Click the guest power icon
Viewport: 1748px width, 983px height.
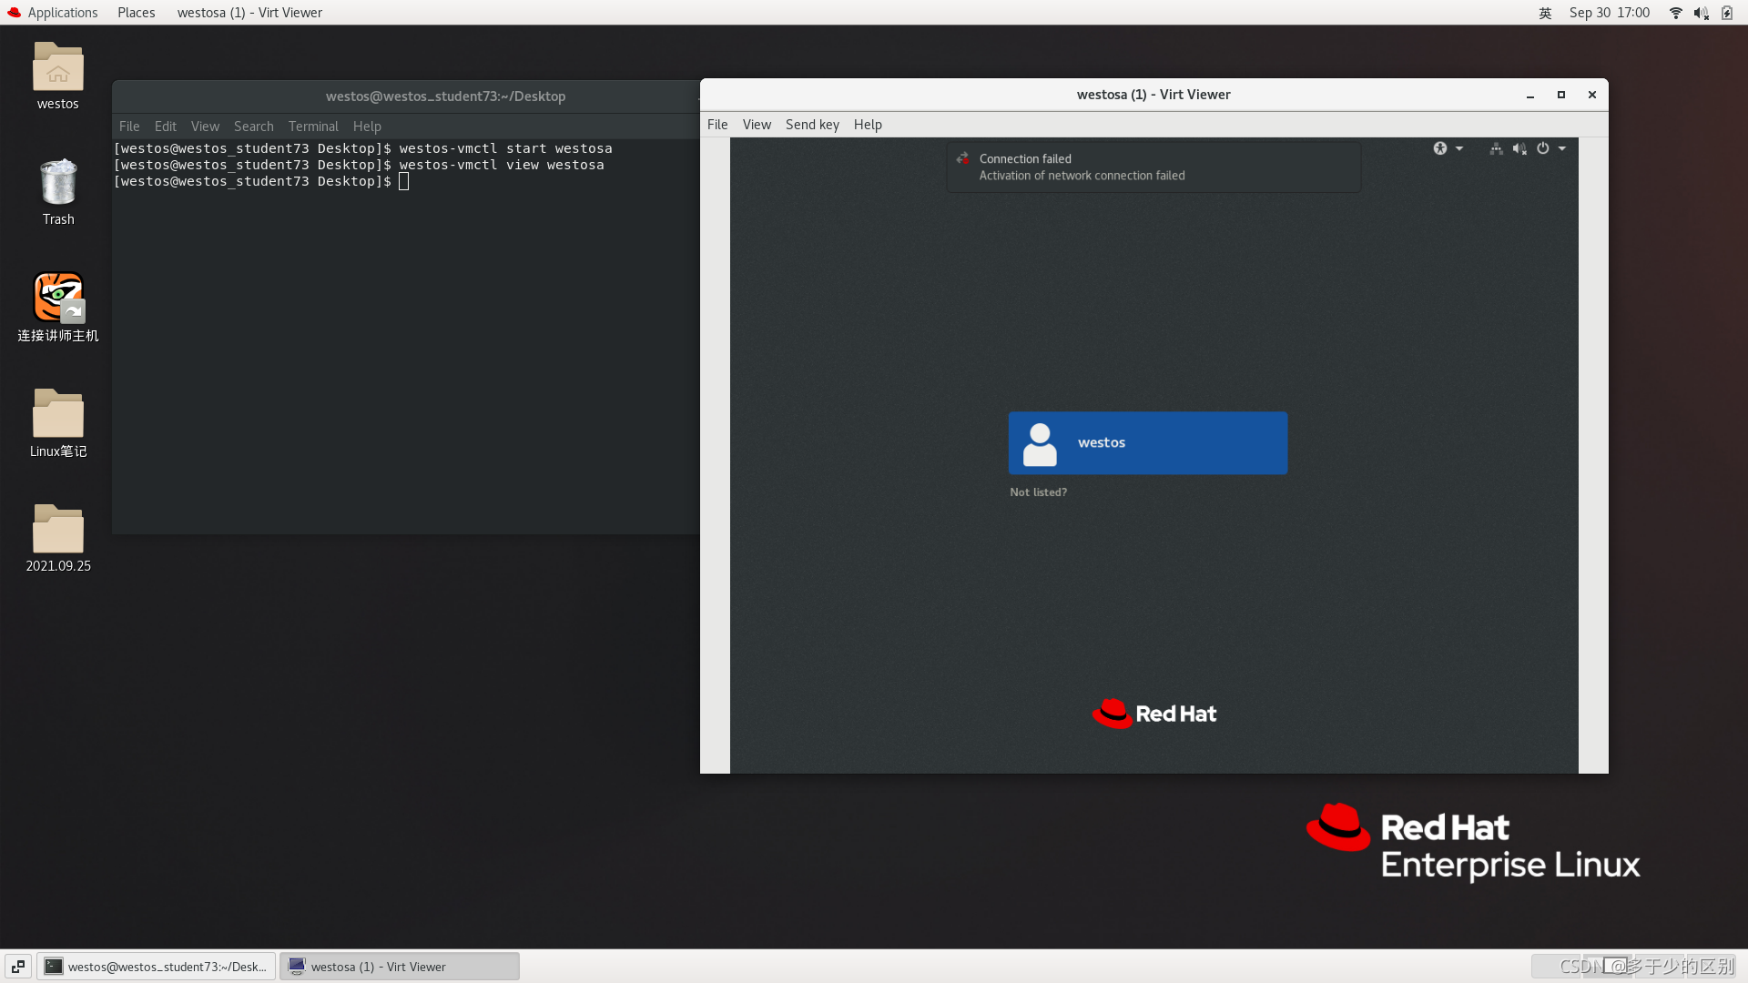pyautogui.click(x=1543, y=148)
